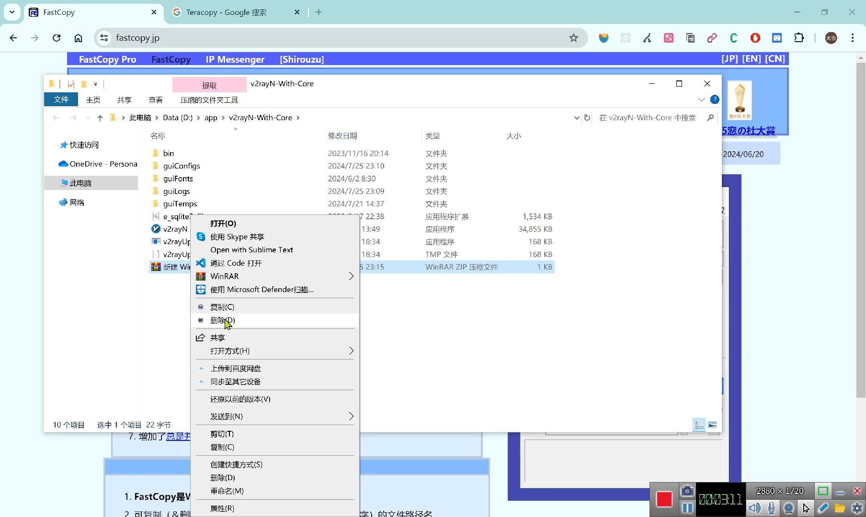Select 快速访问 in navigation pane

[84, 145]
